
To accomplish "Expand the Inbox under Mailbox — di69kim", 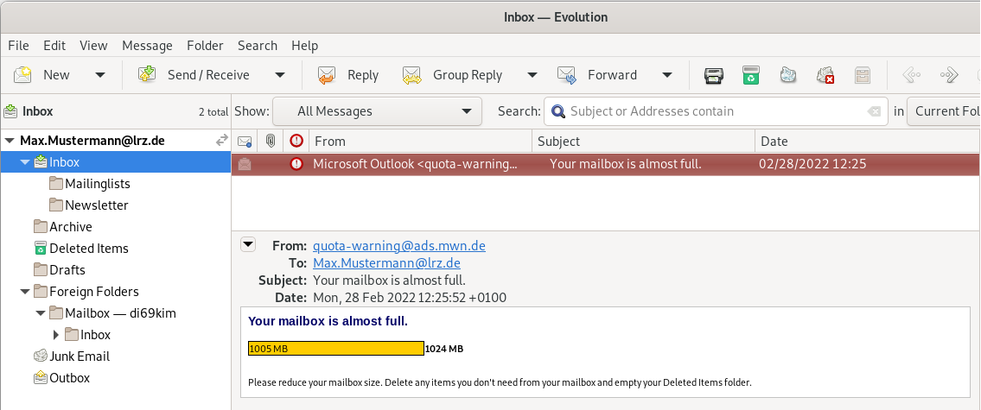I will [x=57, y=335].
